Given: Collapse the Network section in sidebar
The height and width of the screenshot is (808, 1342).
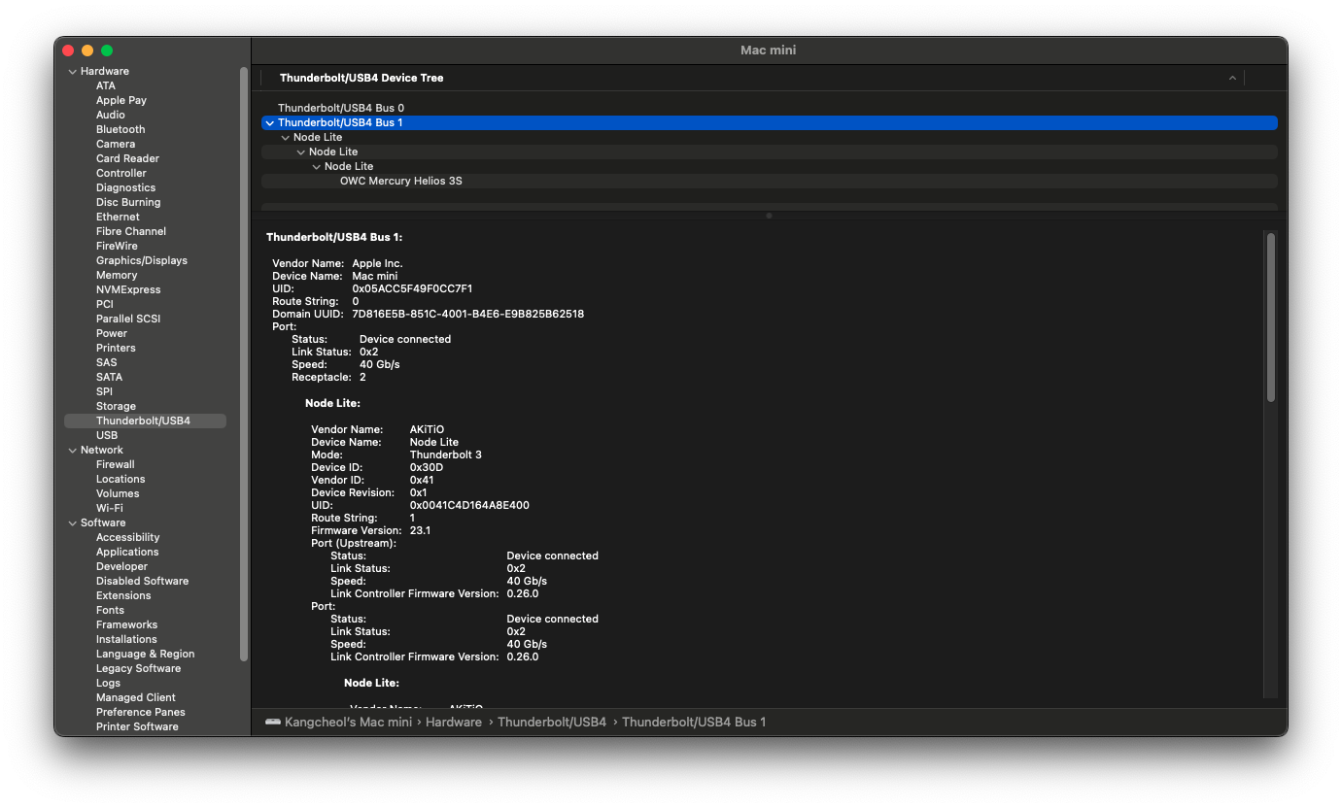Looking at the screenshot, I should pos(72,451).
